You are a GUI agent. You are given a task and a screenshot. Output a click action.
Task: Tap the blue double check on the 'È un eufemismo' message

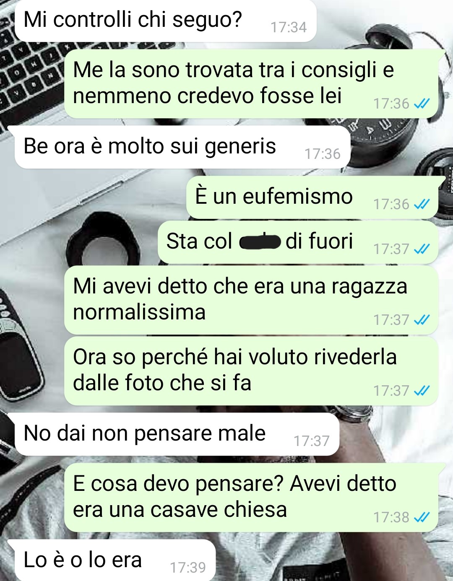click(x=422, y=204)
